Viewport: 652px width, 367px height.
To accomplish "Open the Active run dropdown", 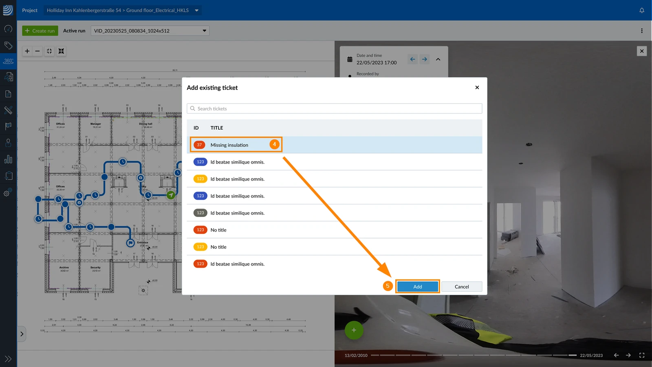I will coord(150,31).
